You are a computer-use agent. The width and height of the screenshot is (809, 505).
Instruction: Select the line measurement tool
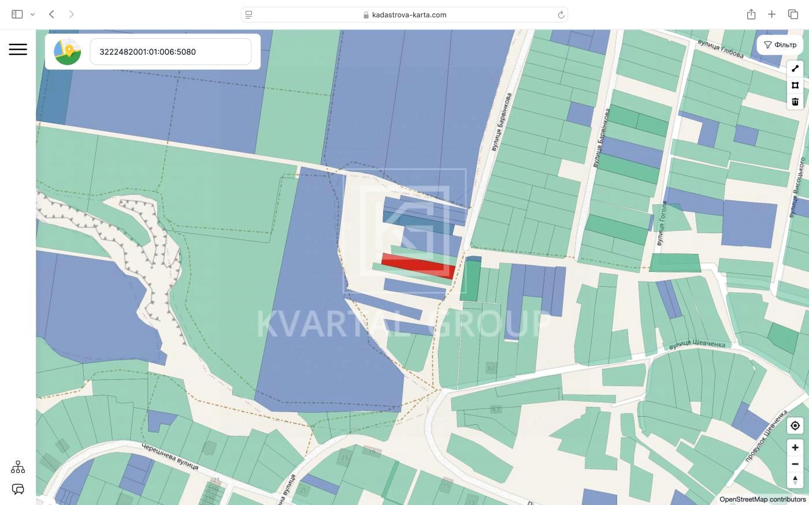click(795, 69)
